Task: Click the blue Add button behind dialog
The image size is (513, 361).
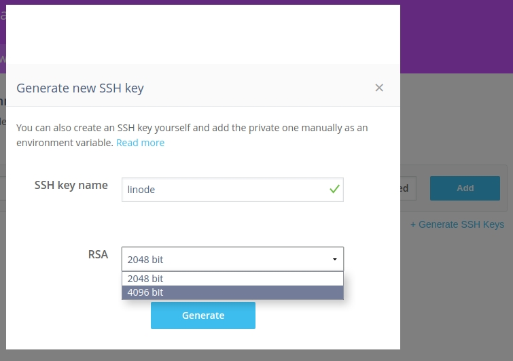Action: [465, 188]
